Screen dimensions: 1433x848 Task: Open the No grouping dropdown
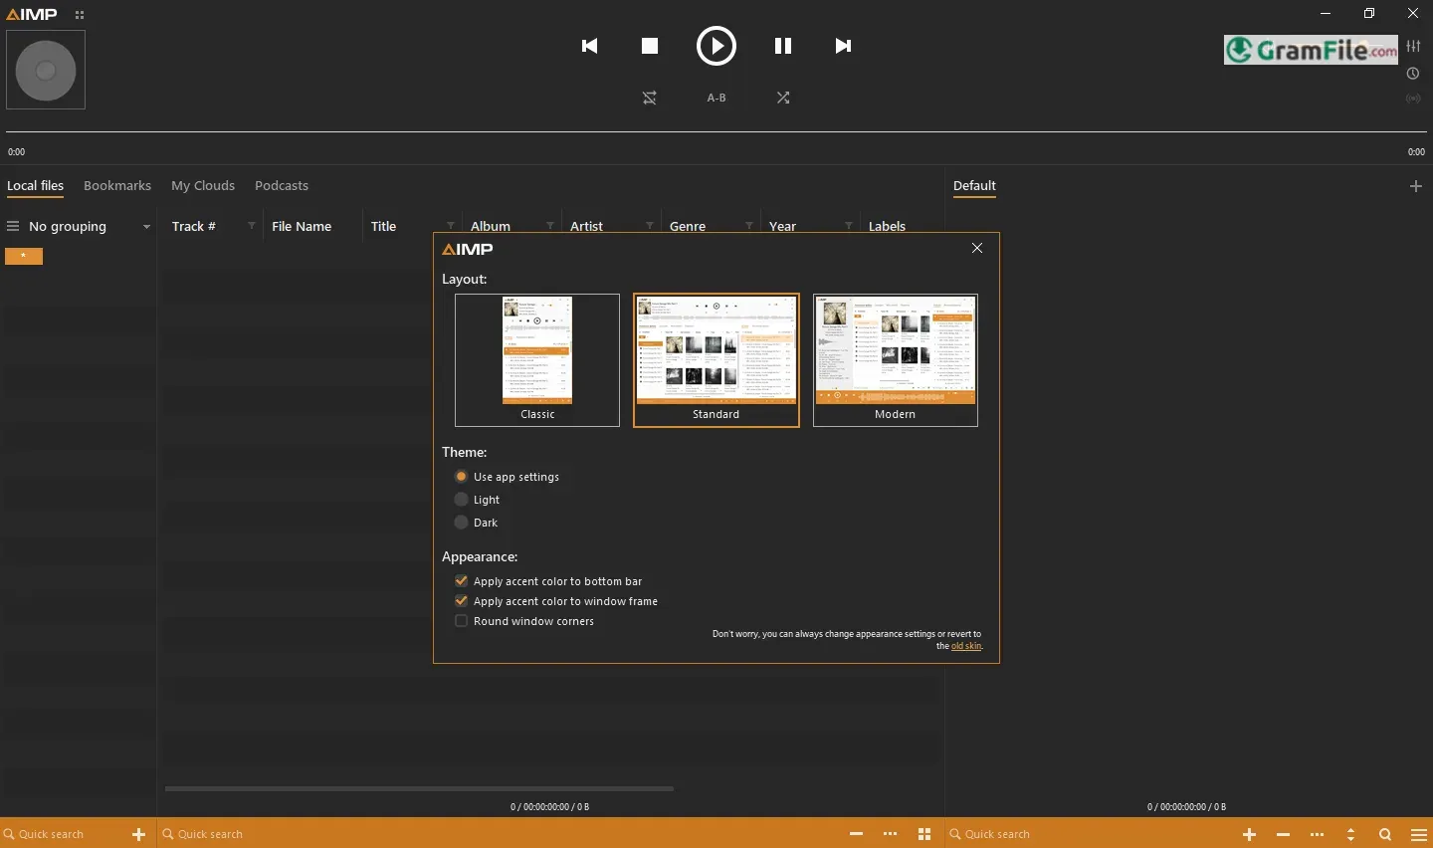(80, 227)
